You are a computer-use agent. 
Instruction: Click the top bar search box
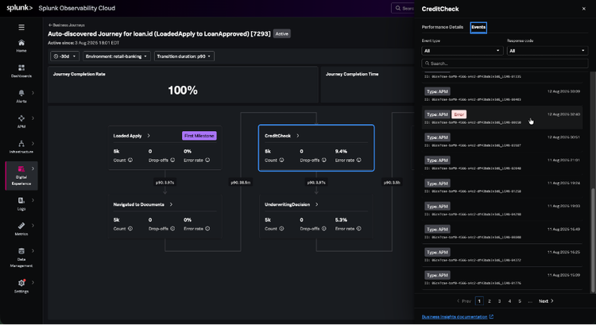pos(403,8)
